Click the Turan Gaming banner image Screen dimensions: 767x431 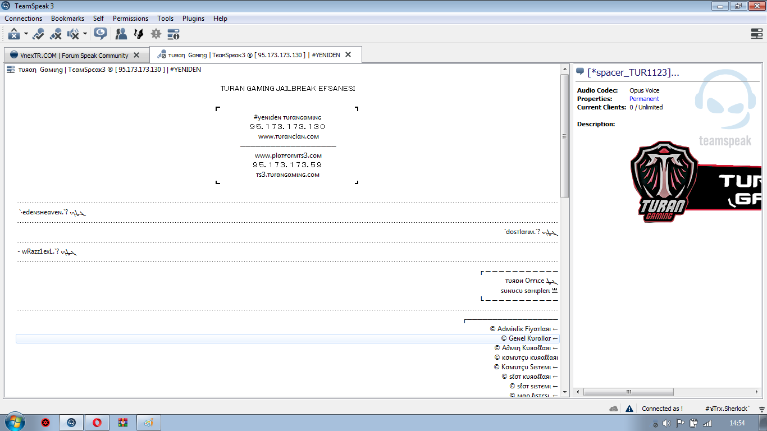[696, 181]
